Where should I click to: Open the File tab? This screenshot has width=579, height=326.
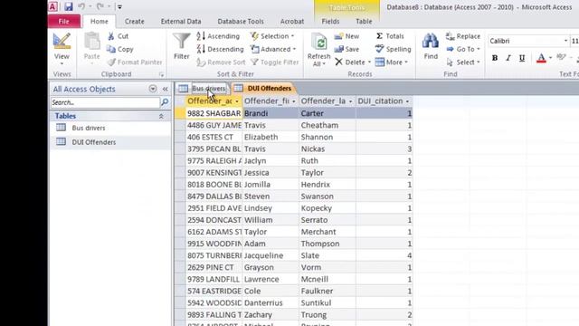[64, 22]
